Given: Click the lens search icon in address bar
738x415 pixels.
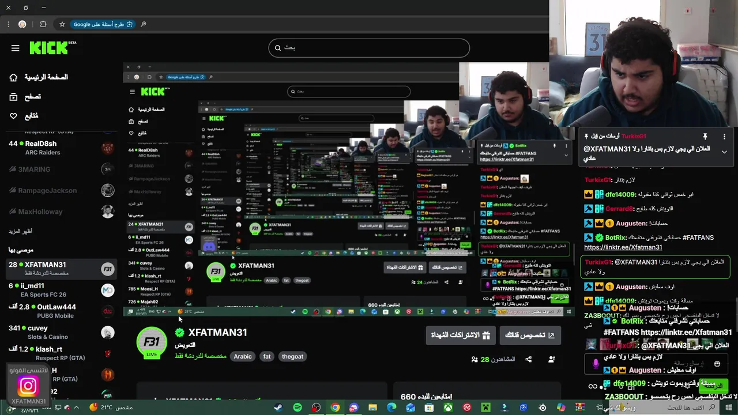Looking at the screenshot, I should [x=144, y=24].
